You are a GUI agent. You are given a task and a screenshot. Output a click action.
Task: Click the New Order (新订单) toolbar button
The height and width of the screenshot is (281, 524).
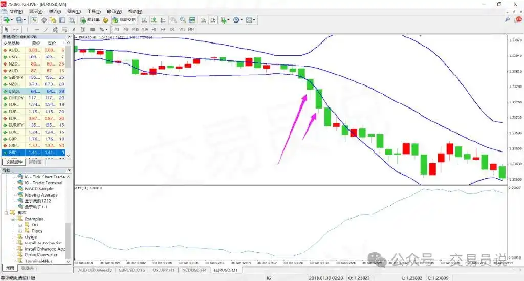[90, 20]
